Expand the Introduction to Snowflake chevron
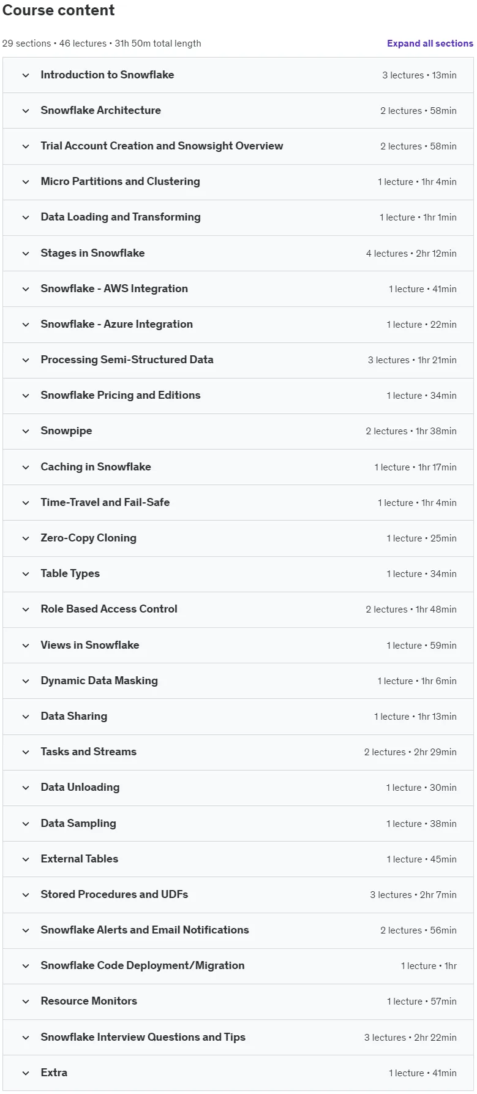The image size is (477, 1094). 26,75
